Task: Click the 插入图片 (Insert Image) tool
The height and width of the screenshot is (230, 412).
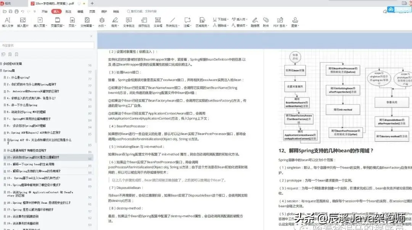Action: [x=23, y=22]
